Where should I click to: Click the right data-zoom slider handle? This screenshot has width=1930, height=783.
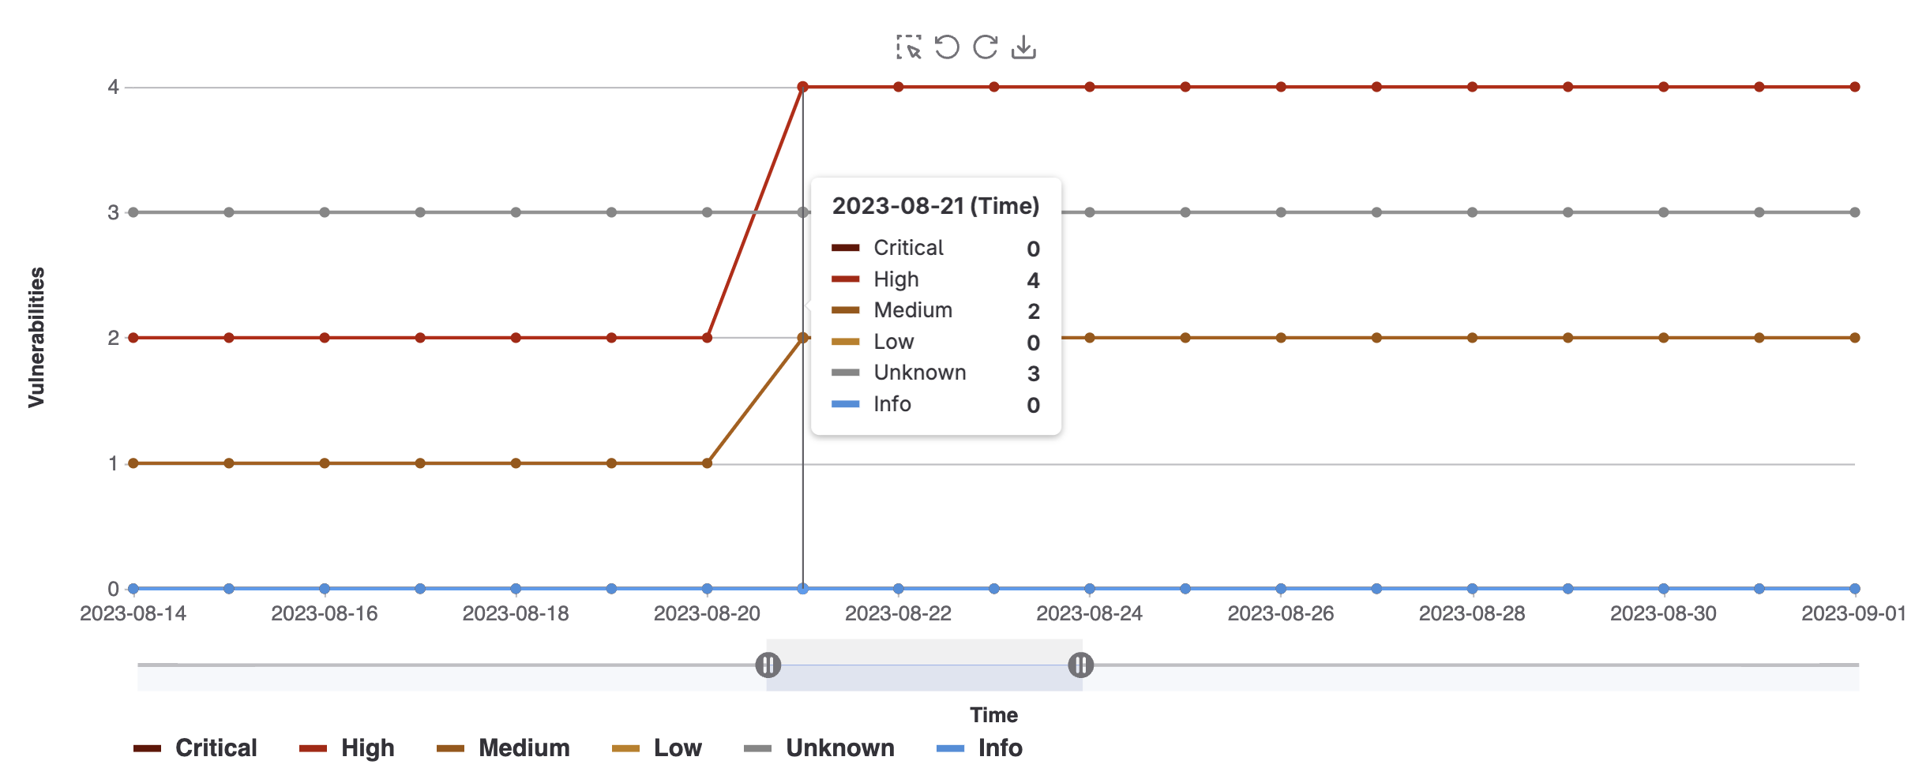click(1081, 666)
